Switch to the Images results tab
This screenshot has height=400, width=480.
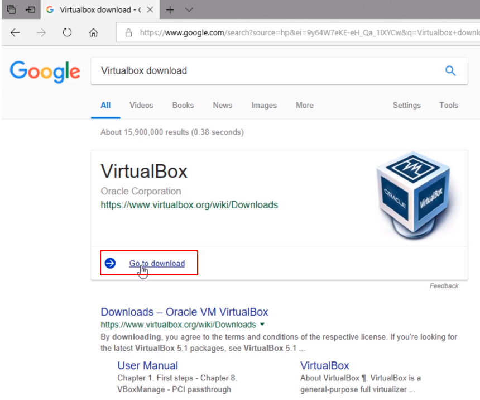tap(264, 105)
